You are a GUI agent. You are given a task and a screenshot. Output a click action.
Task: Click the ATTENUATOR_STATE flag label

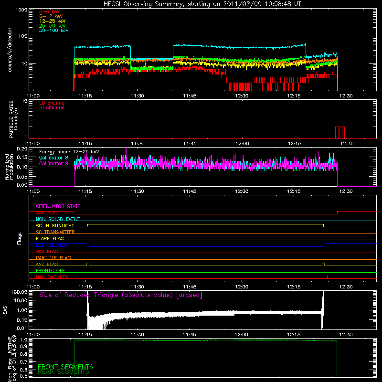click(x=58, y=206)
